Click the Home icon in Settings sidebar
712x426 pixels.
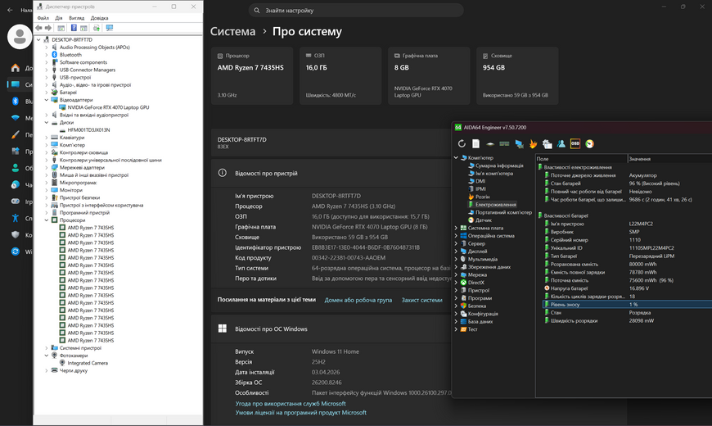16,68
